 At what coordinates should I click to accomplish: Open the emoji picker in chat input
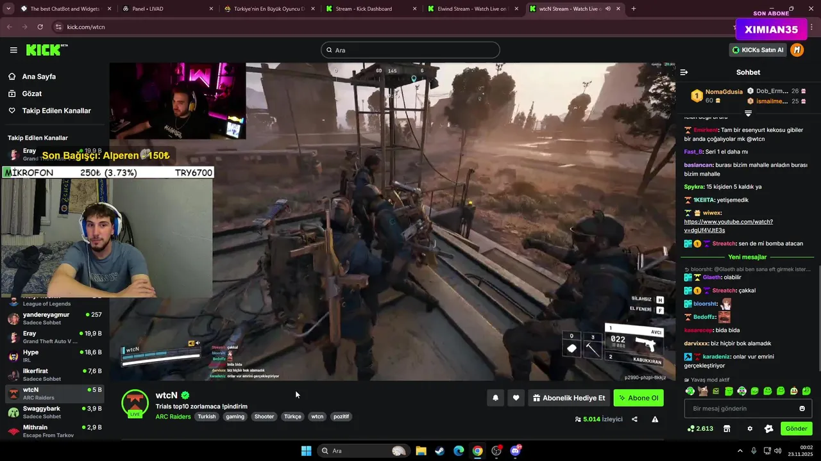tap(802, 408)
